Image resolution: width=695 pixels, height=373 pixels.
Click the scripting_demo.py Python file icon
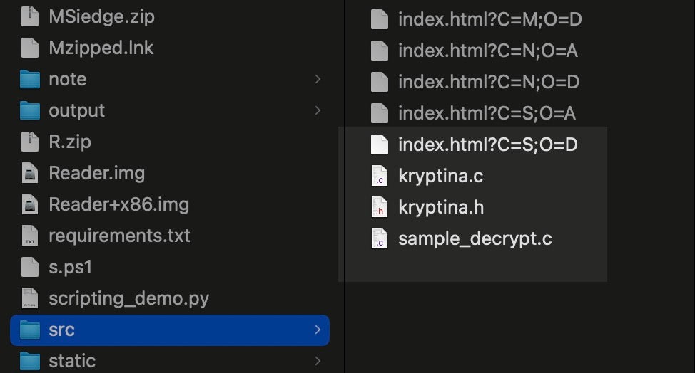pyautogui.click(x=29, y=298)
